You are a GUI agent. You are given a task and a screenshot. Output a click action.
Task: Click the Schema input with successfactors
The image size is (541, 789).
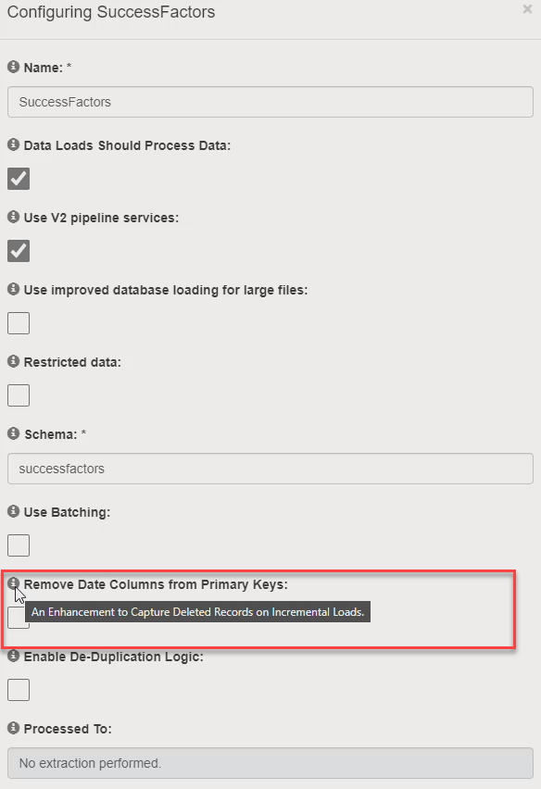270,469
